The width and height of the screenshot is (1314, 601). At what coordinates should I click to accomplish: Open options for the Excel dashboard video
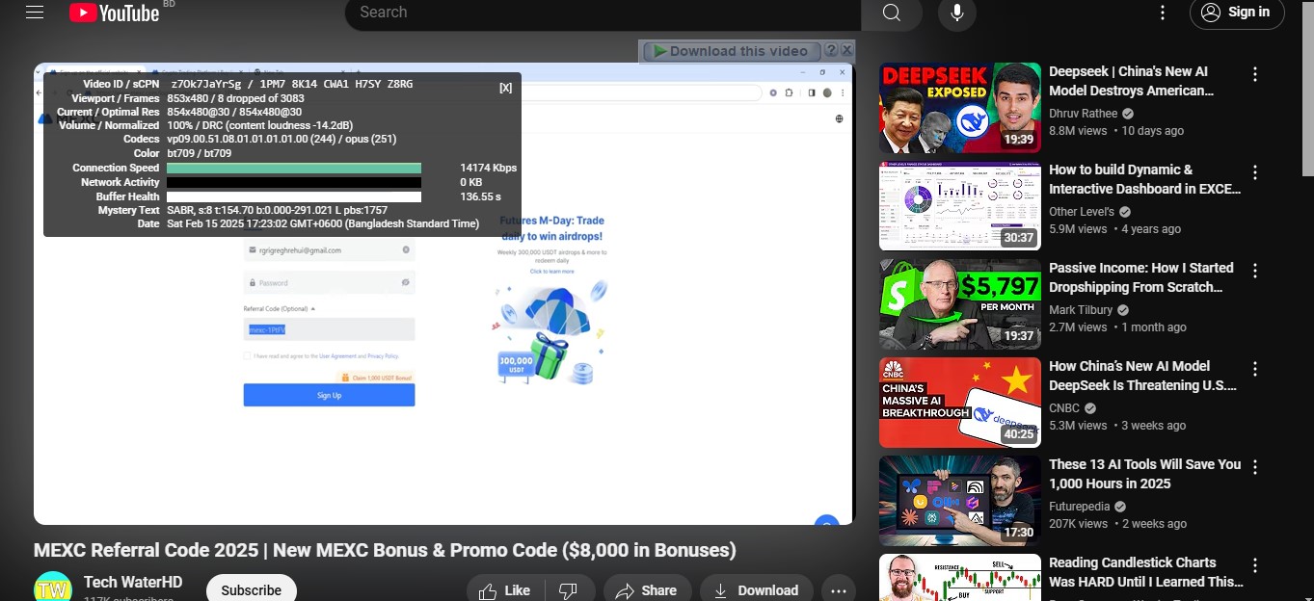point(1255,172)
